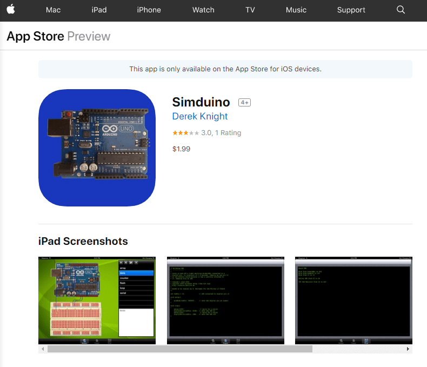
Task: Click the iPad Screenshots heading
Action: (83, 241)
